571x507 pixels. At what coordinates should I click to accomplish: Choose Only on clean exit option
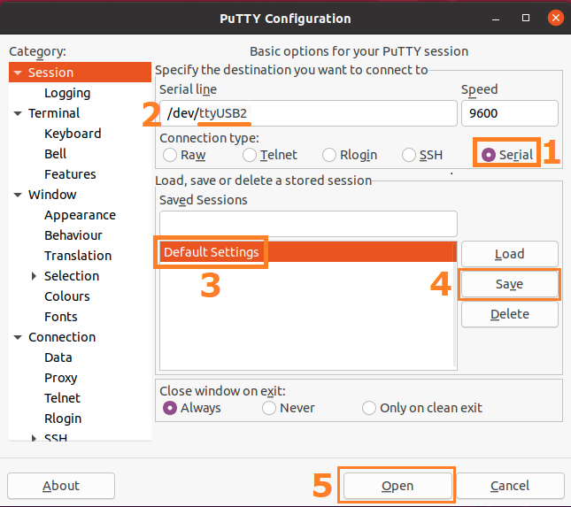point(369,408)
